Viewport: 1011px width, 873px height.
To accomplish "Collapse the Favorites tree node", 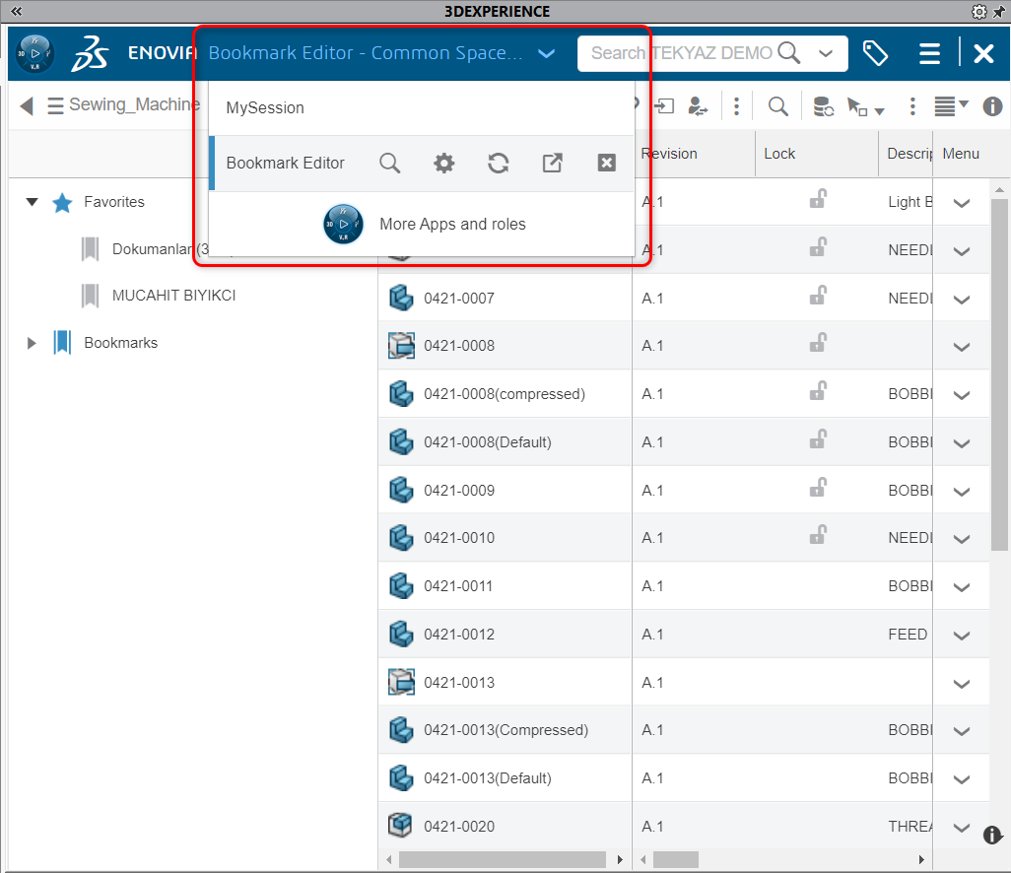I will [32, 202].
